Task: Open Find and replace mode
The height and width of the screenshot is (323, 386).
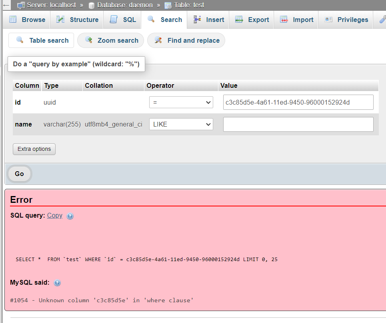Action: [186, 40]
